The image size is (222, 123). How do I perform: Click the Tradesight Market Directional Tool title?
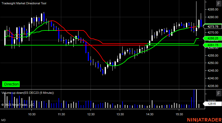coord(24,3)
